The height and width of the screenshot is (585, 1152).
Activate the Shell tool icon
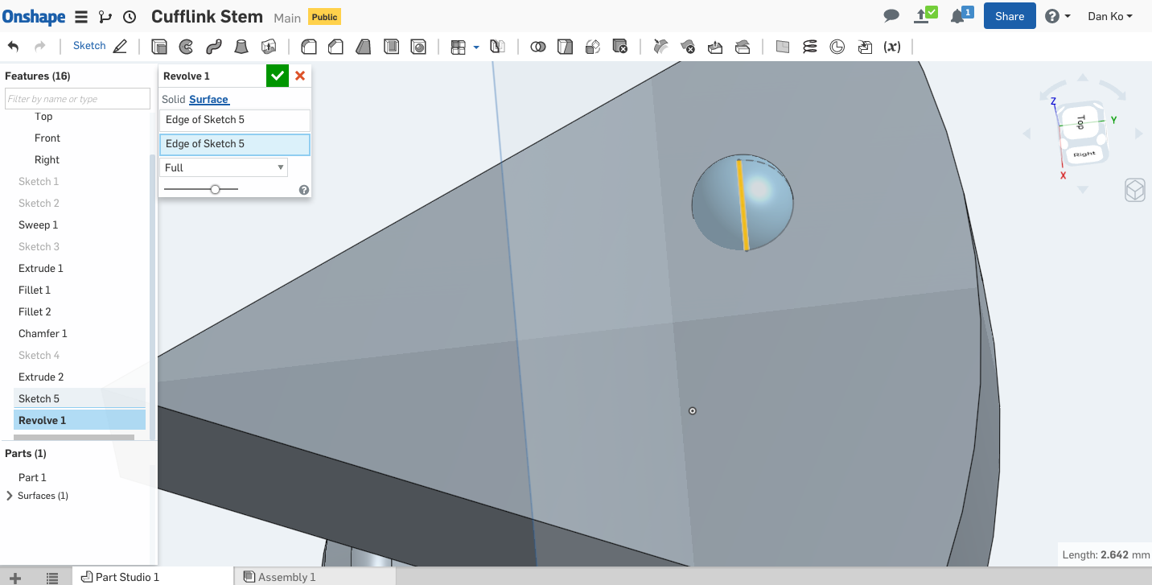coord(391,47)
